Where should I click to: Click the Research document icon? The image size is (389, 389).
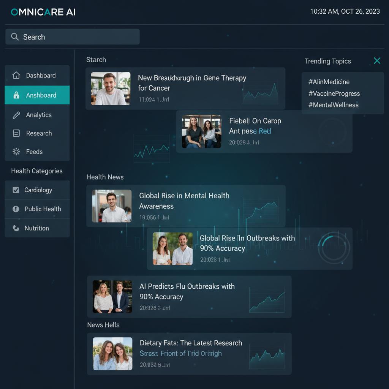(16, 133)
